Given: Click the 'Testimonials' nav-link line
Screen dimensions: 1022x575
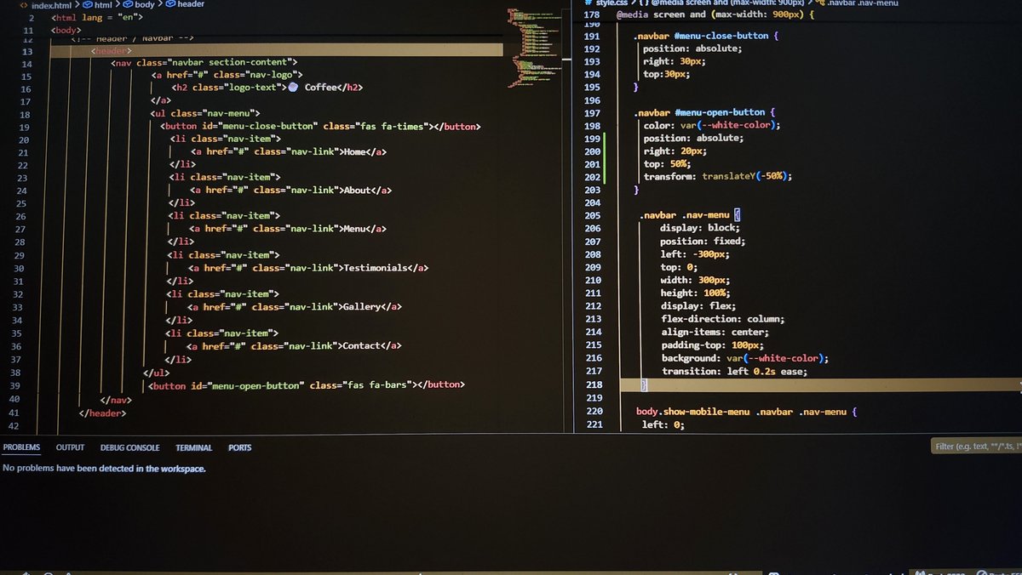Looking at the screenshot, I should coord(308,268).
